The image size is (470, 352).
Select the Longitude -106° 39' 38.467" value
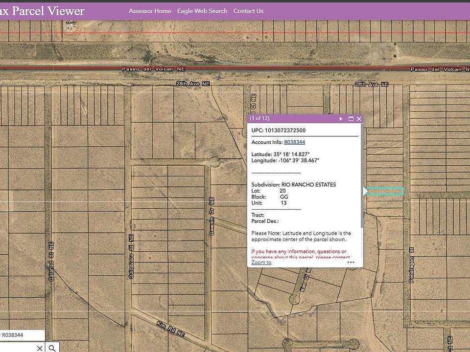299,160
